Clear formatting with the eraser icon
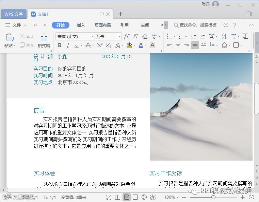The height and width of the screenshot is (202, 259). tap(145, 36)
